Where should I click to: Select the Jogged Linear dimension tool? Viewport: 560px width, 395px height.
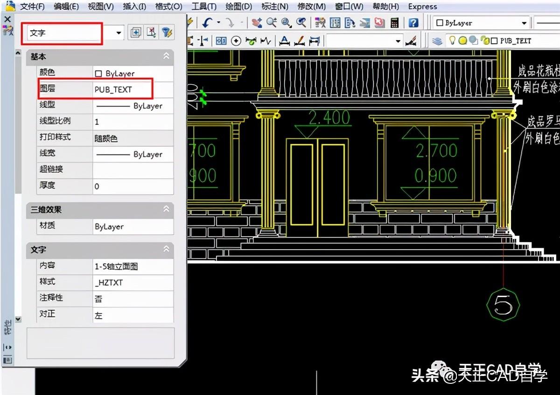[266, 41]
